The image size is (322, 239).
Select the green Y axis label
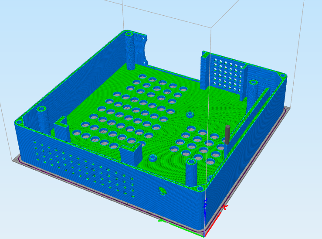coord(162,221)
